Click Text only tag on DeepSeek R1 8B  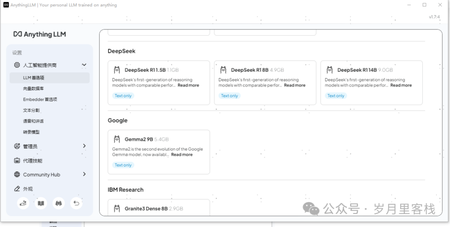pos(230,96)
